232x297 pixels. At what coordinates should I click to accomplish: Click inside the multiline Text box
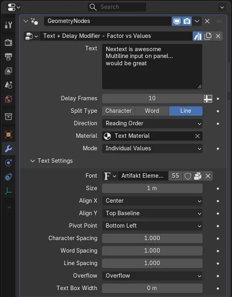point(152,66)
